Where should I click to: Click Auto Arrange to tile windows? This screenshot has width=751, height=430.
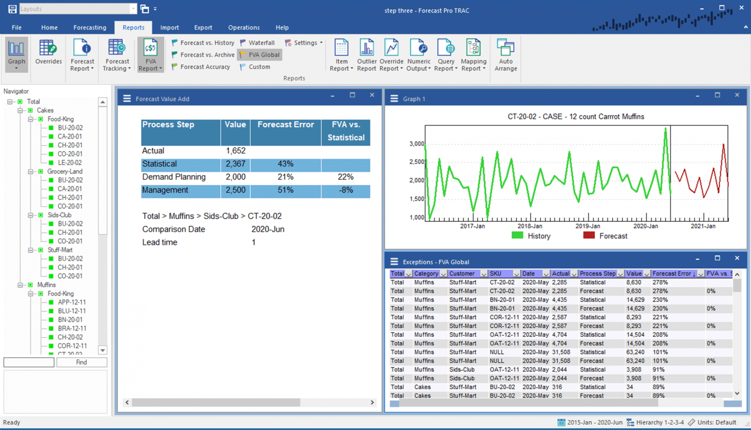click(x=505, y=54)
